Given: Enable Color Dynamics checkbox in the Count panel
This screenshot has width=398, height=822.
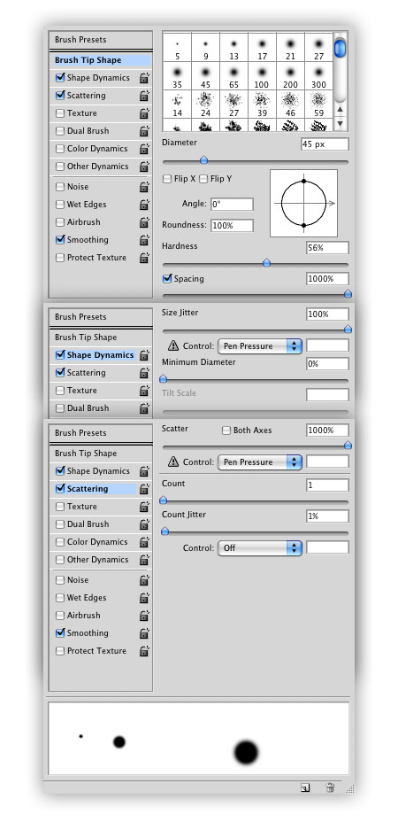Looking at the screenshot, I should (x=60, y=542).
